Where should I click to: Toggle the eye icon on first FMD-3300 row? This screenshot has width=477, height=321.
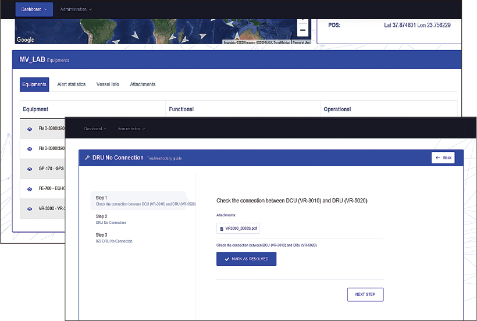tap(30, 129)
